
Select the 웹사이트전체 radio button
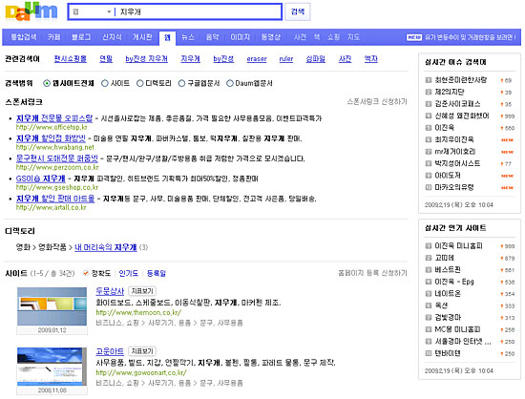pyautogui.click(x=47, y=83)
